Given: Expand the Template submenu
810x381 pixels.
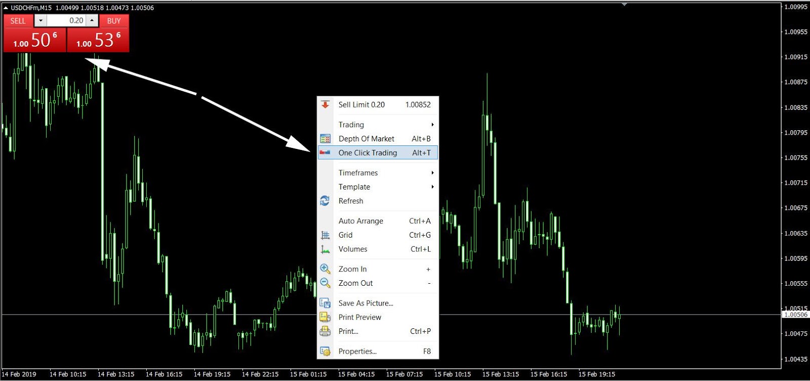Looking at the screenshot, I should click(354, 187).
